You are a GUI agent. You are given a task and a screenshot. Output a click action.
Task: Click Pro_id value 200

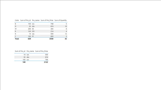point(29,29)
